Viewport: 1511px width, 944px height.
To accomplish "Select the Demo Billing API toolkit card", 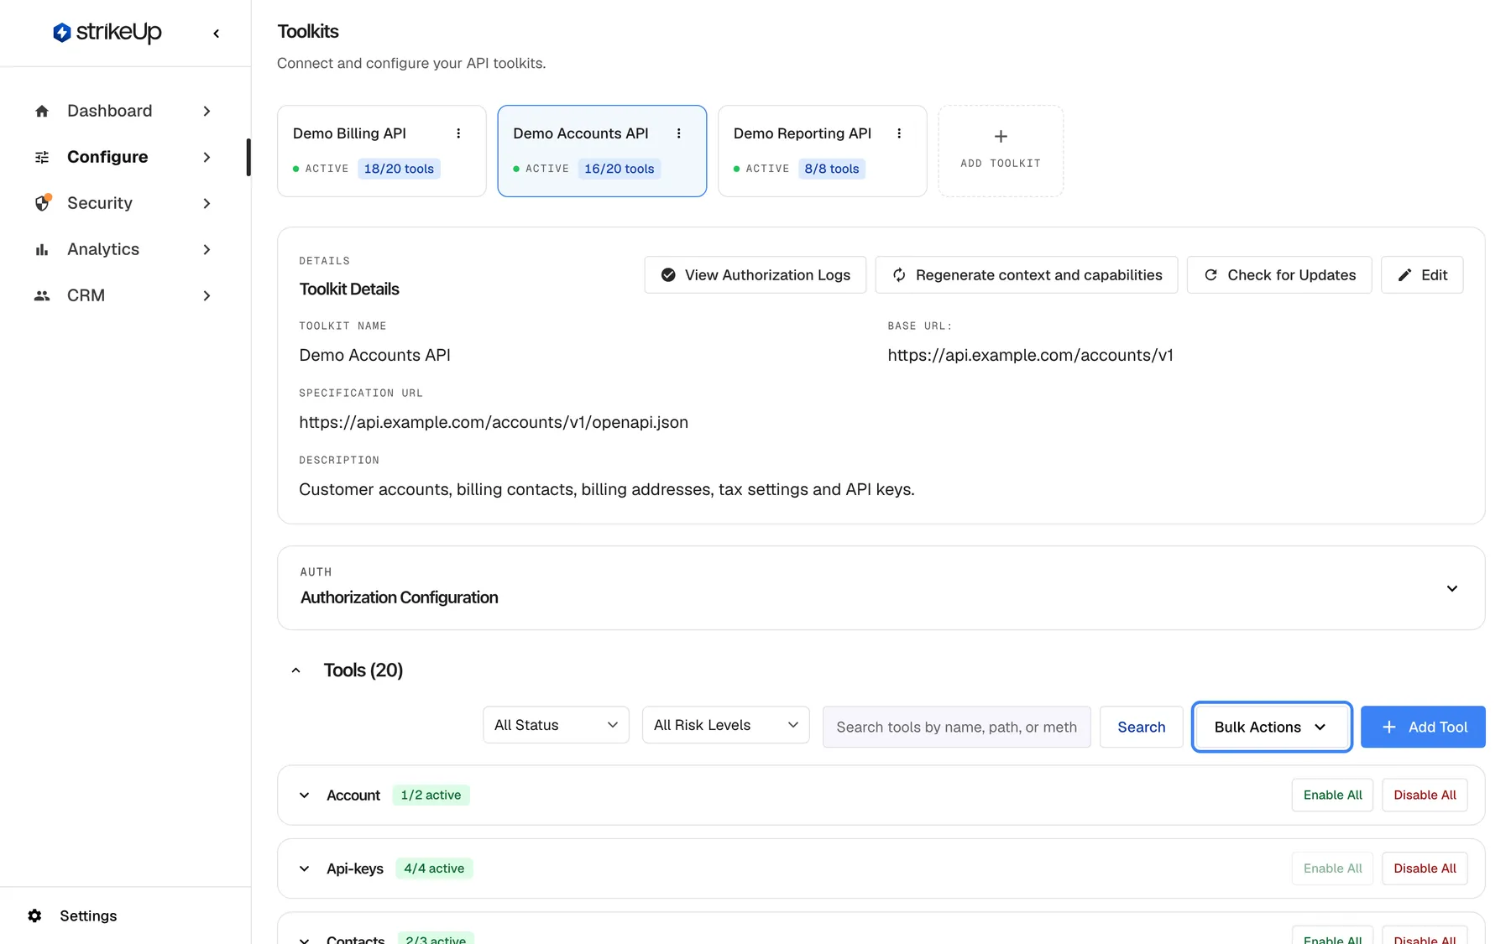I will tap(381, 151).
